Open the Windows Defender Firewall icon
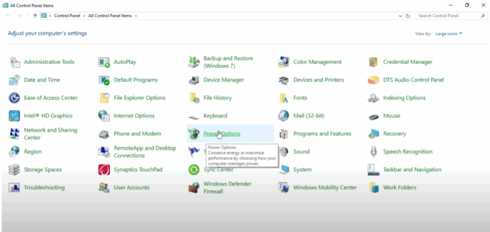Image resolution: width=490 pixels, height=232 pixels. click(194, 188)
